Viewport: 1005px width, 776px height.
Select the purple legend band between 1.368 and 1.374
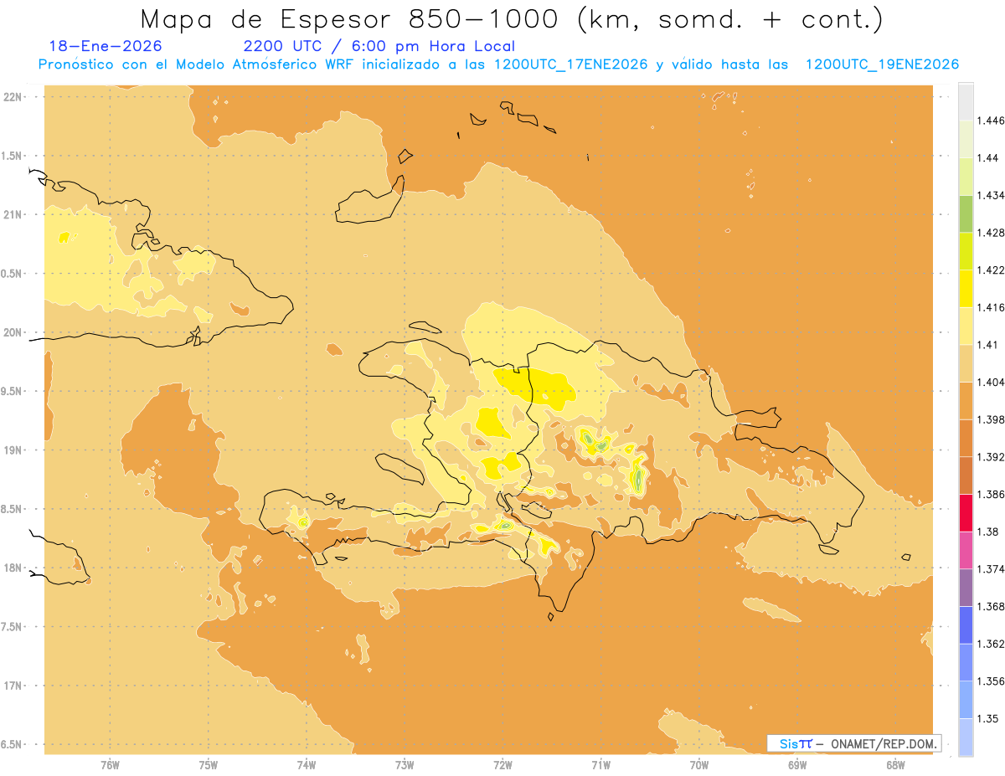pos(966,588)
